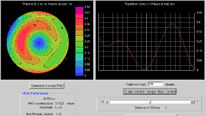The height and width of the screenshot is (116, 206).
Task: Click the red curve peak in section graph
Action: (x=172, y=24)
